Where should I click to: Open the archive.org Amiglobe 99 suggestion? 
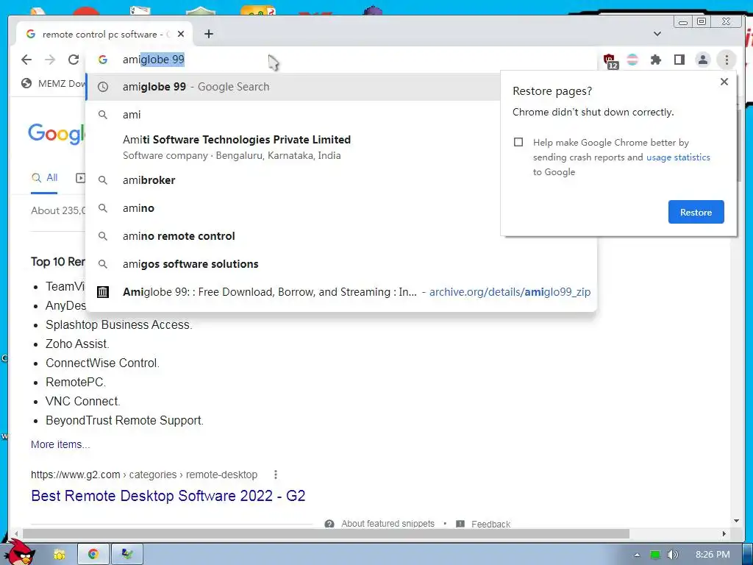[x=341, y=291]
